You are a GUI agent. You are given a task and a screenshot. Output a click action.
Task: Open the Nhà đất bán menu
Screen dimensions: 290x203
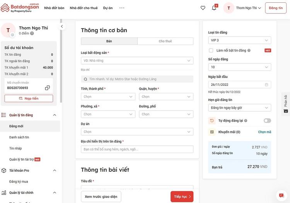(54, 8)
